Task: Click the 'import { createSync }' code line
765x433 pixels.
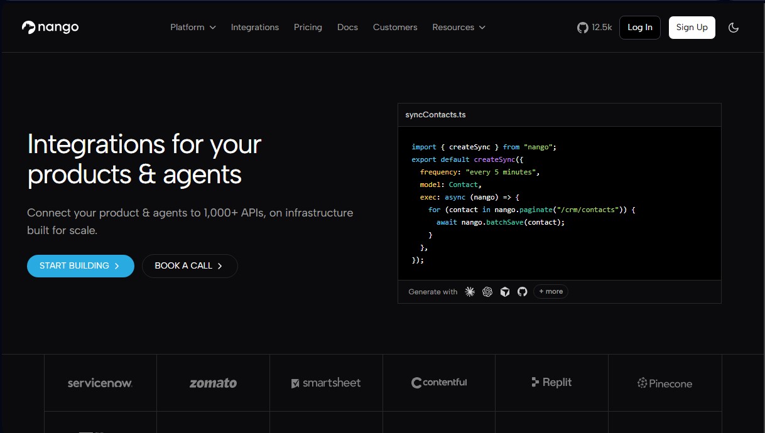Action: coord(484,147)
